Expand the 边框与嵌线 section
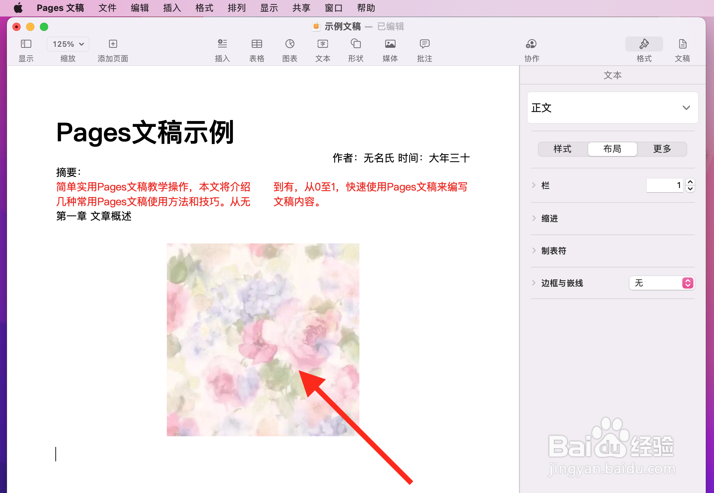This screenshot has height=493, width=714. 534,283
